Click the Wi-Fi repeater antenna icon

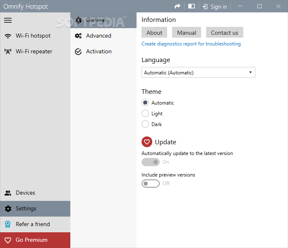coord(8,52)
